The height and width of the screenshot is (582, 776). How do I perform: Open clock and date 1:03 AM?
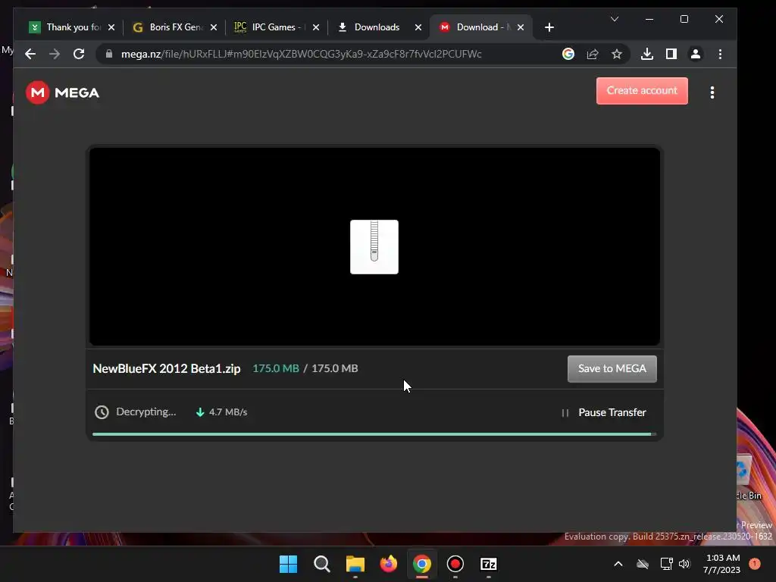(722, 564)
